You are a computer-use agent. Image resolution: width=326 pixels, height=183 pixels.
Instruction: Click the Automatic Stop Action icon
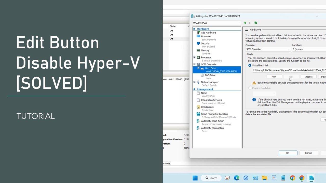(x=198, y=128)
